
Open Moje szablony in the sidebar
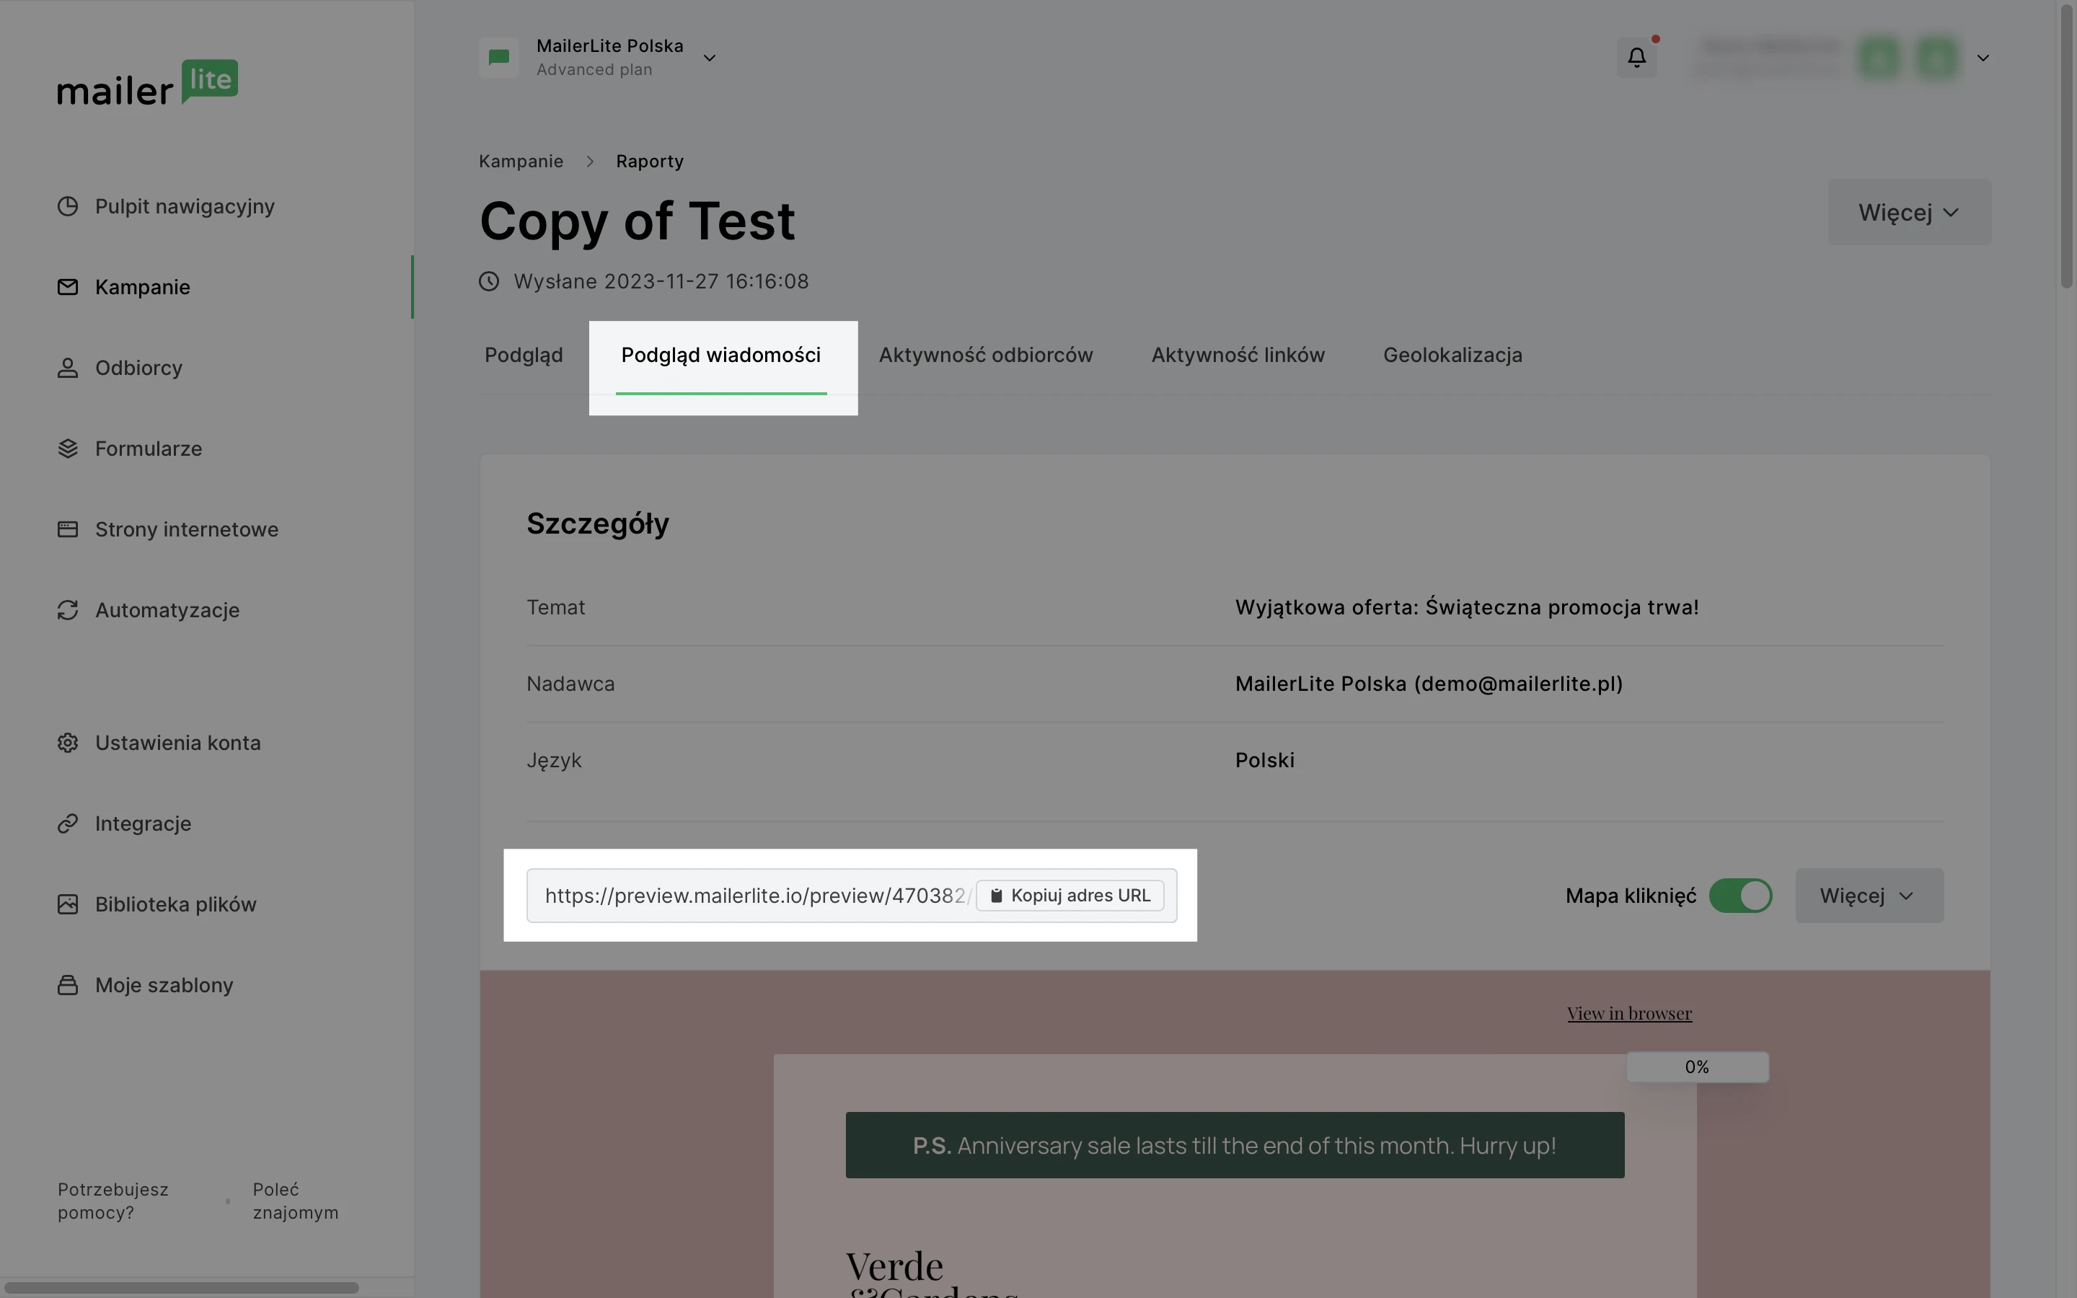[x=164, y=984]
